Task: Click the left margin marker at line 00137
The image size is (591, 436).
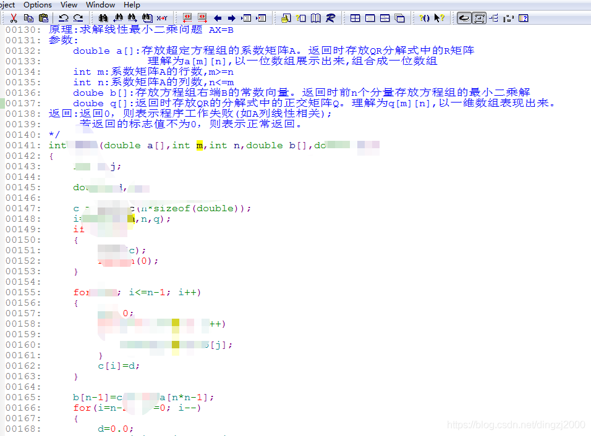Action: pyautogui.click(x=2, y=103)
